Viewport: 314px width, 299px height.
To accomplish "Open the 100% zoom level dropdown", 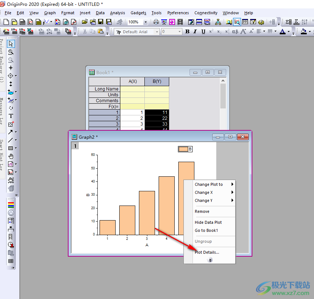I will [146, 22].
